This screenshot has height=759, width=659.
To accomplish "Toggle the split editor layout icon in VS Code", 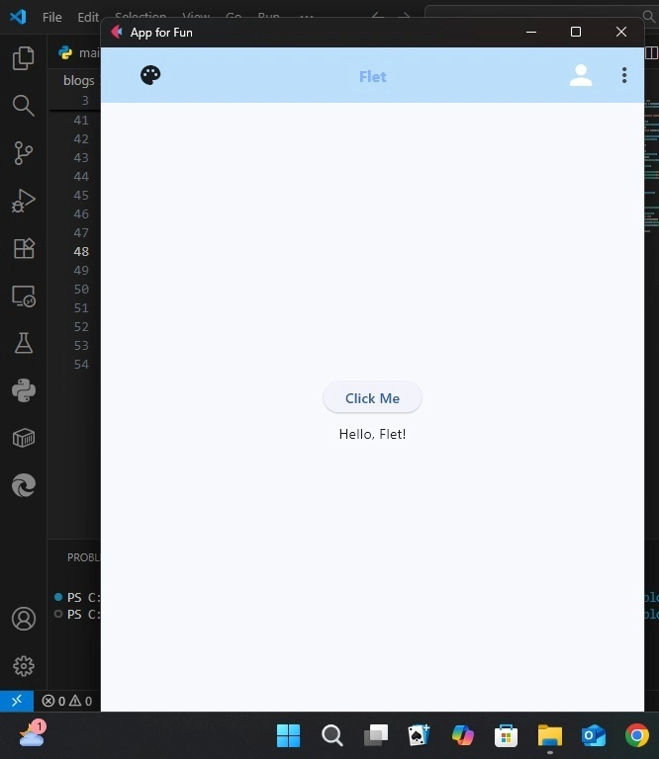I will (652, 52).
